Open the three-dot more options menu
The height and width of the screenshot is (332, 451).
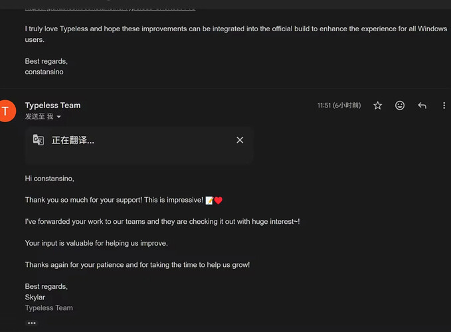[444, 106]
